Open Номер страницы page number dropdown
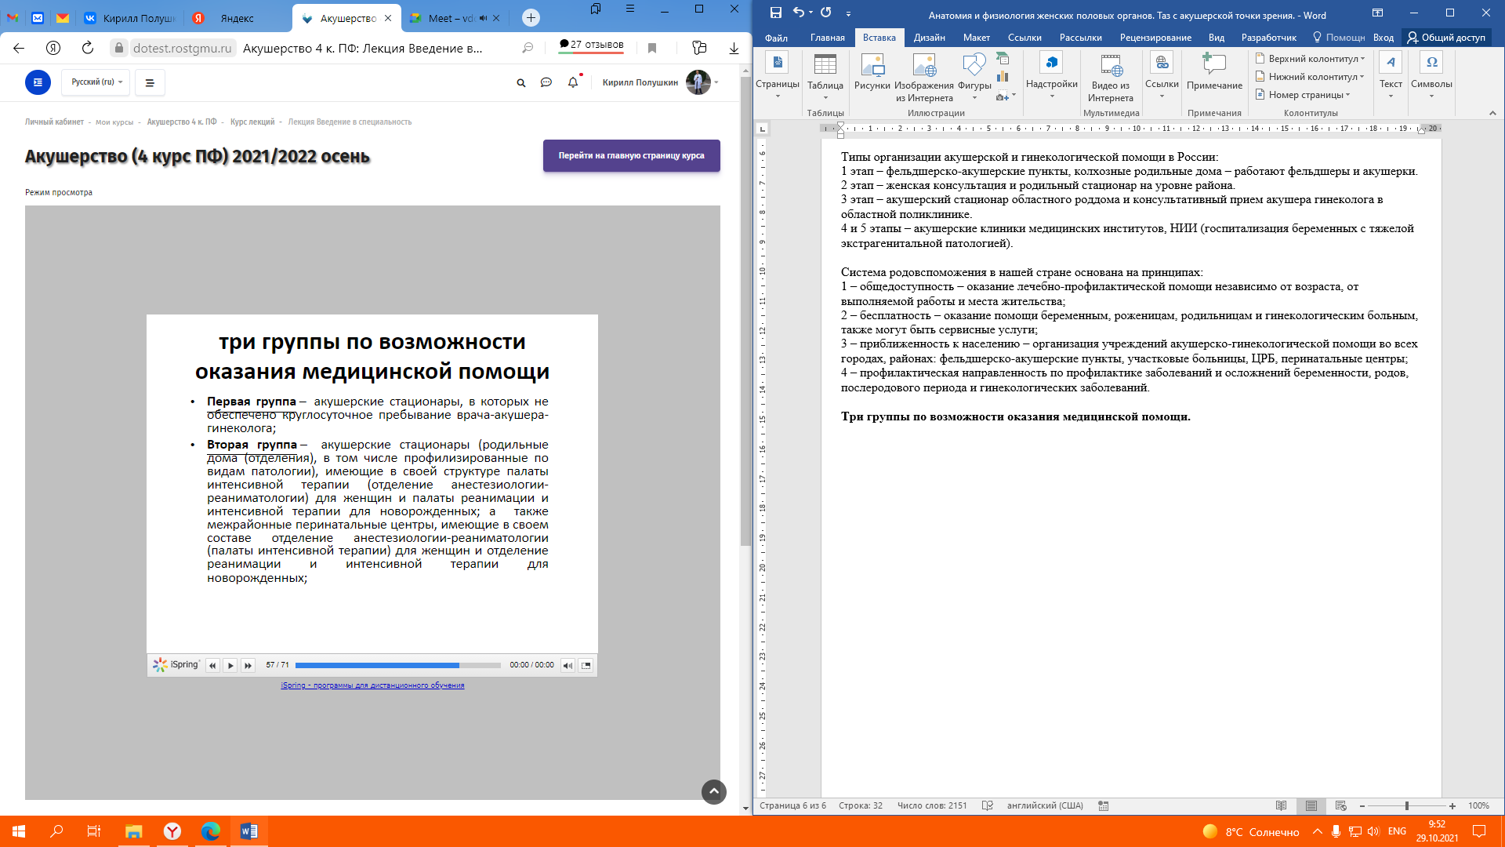The height and width of the screenshot is (847, 1505). click(x=1303, y=95)
